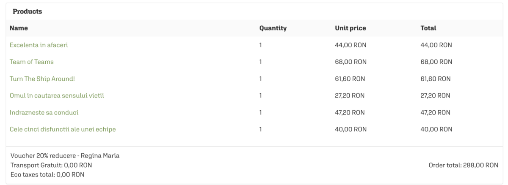Open the Excelenta in afaceri product link
This screenshot has width=508, height=185.
tap(39, 45)
